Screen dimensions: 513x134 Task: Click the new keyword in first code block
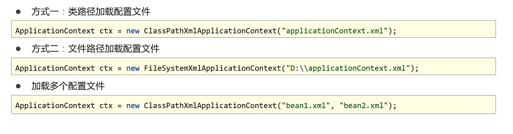133,31
